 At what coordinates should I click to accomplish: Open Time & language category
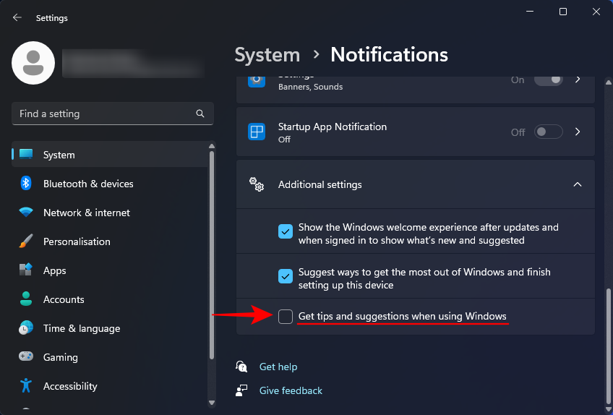tap(110, 328)
